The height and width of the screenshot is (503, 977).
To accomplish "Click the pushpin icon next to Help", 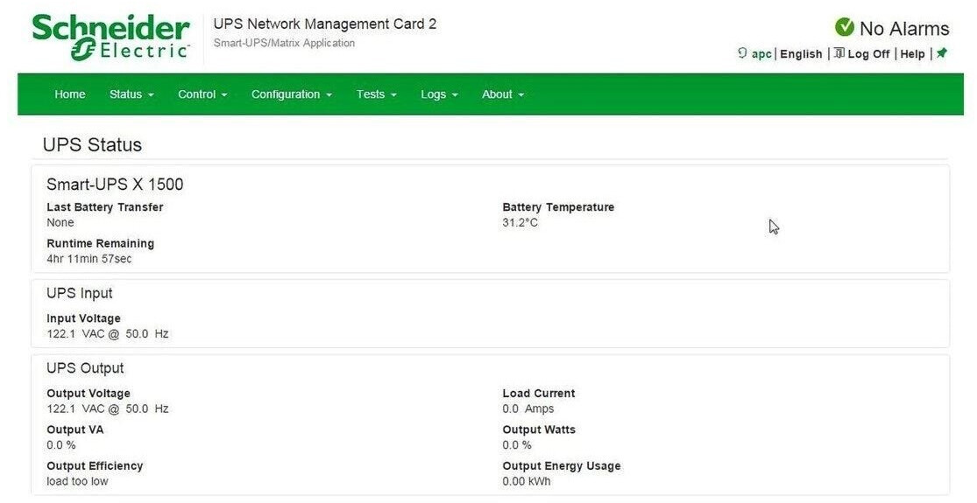I will pyautogui.click(x=942, y=53).
